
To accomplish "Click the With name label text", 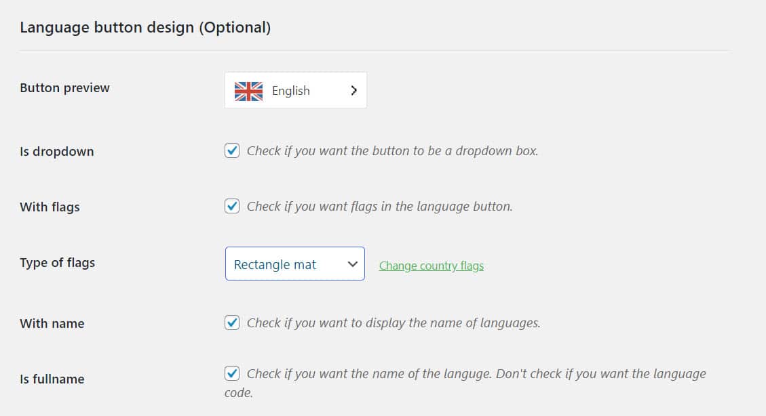I will coord(52,323).
